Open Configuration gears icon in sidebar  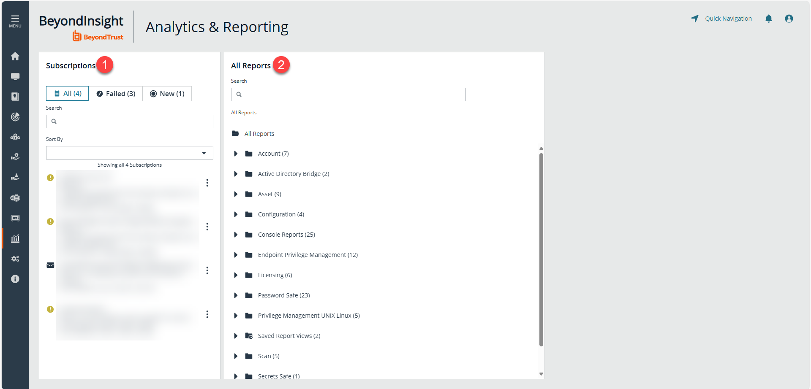tap(15, 259)
